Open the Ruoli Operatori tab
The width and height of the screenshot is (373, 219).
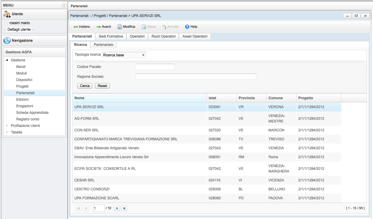pos(164,36)
